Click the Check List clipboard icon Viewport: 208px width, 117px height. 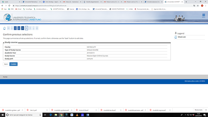pyautogui.click(x=176, y=37)
